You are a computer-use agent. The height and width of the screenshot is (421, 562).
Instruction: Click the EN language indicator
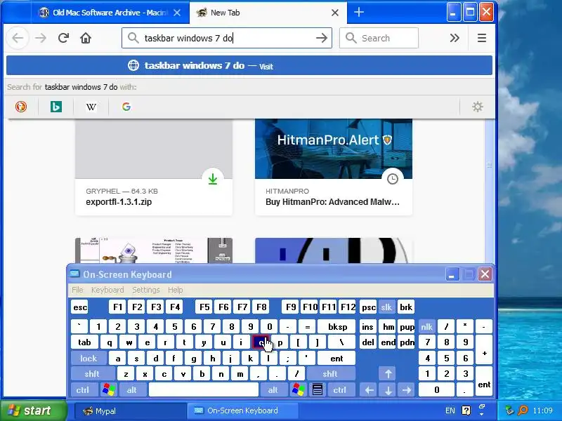tap(450, 410)
